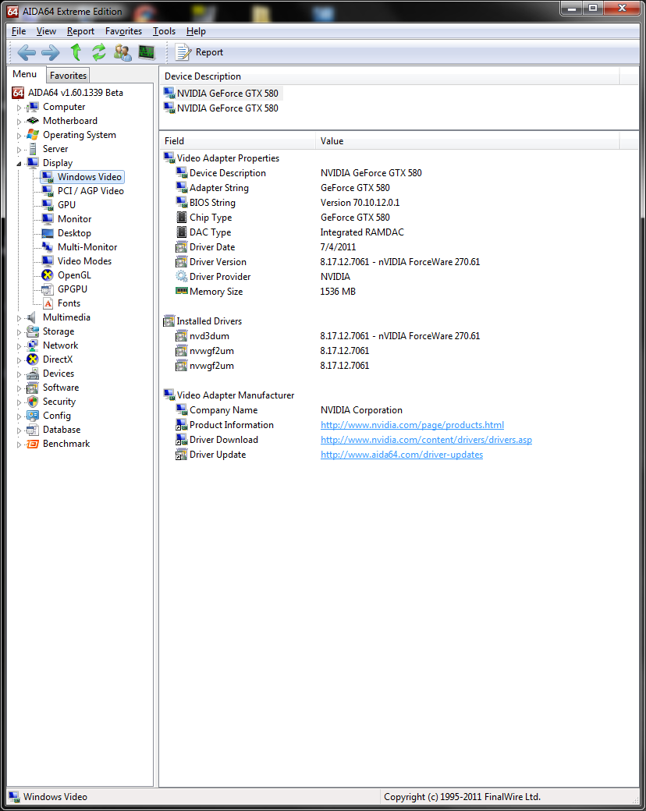Viewport: 646px width, 811px height.
Task: Open the green monitor graph toolbar icon
Action: (x=147, y=52)
